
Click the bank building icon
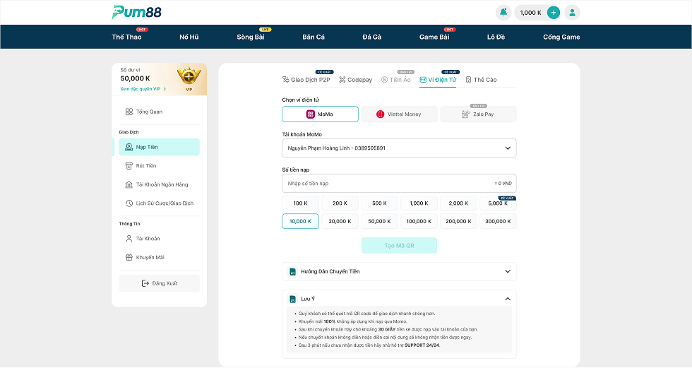pos(129,184)
